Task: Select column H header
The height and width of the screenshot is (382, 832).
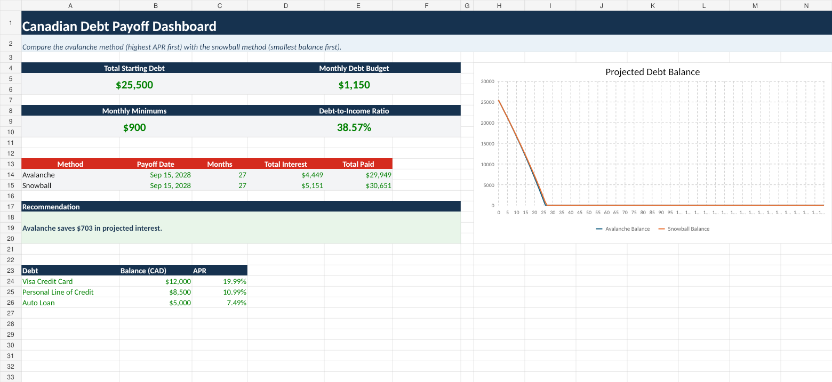Action: [x=499, y=5]
